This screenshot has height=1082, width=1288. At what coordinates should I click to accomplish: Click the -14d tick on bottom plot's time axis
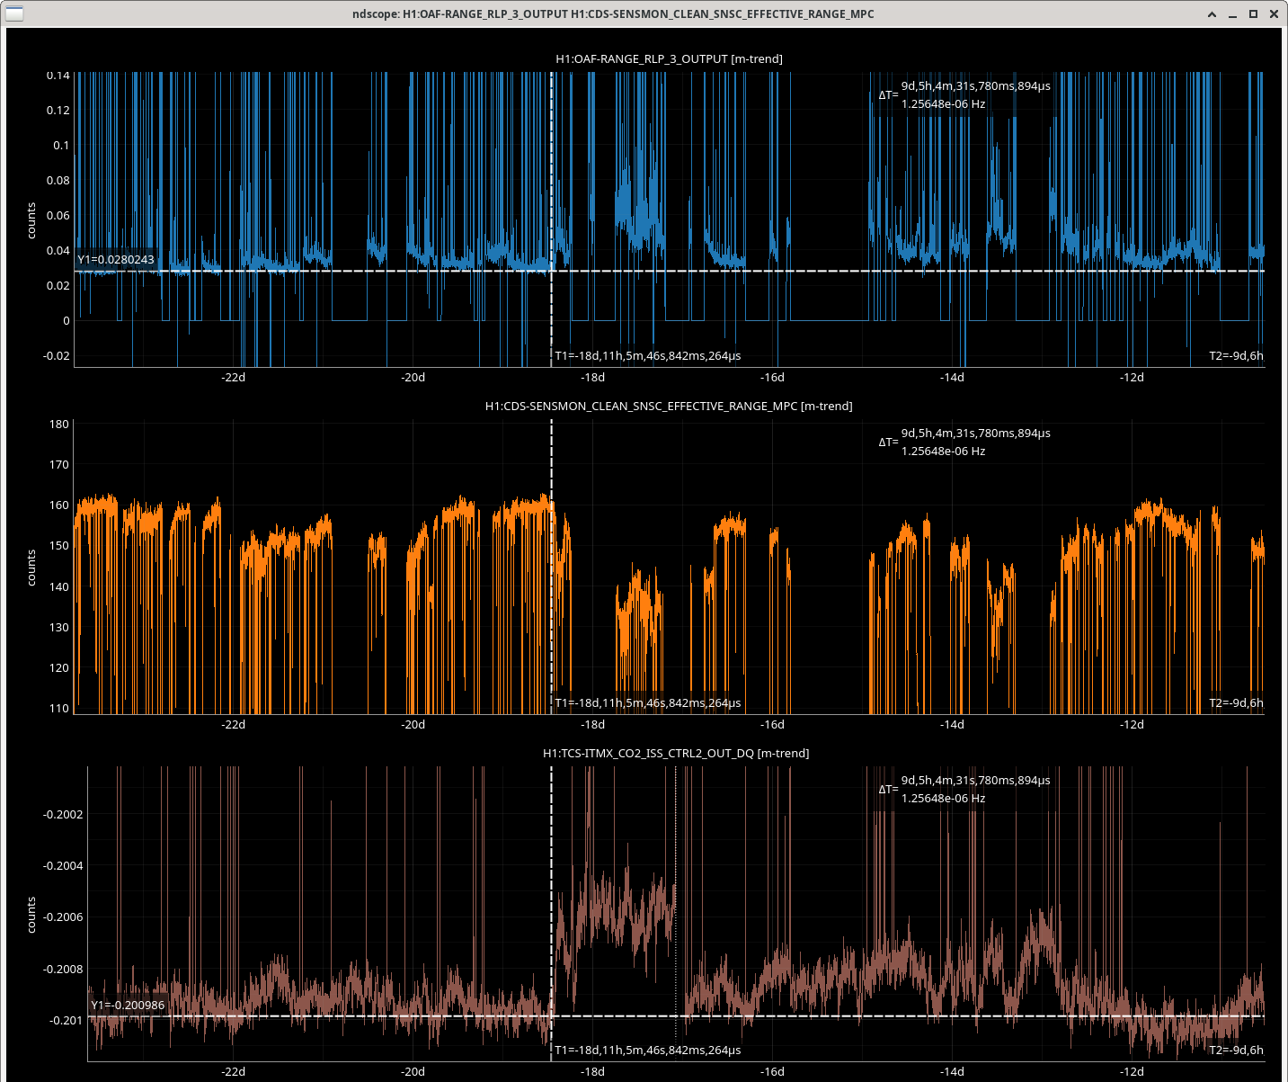(952, 1072)
